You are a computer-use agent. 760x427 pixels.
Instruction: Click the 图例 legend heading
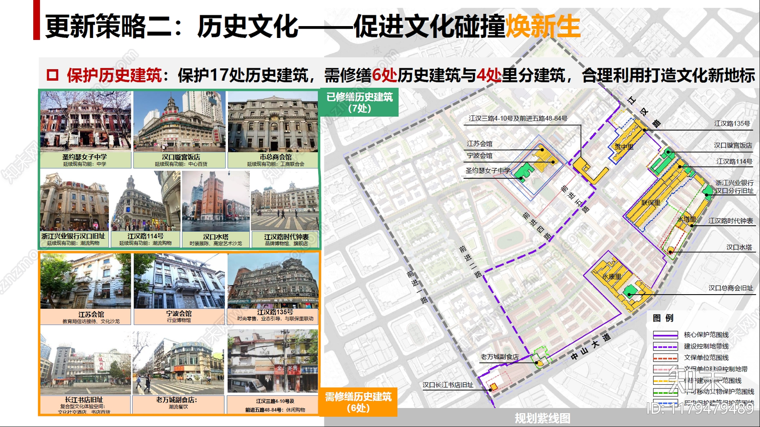point(663,318)
